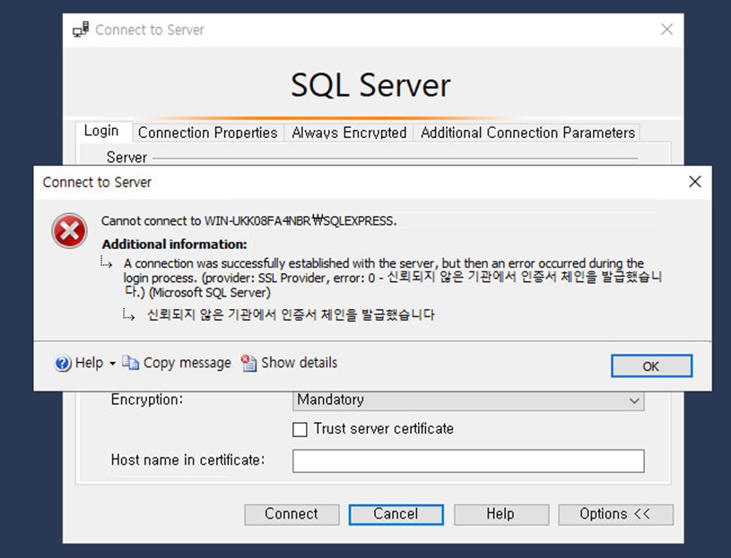
Task: Click Copy message link
Action: (187, 363)
